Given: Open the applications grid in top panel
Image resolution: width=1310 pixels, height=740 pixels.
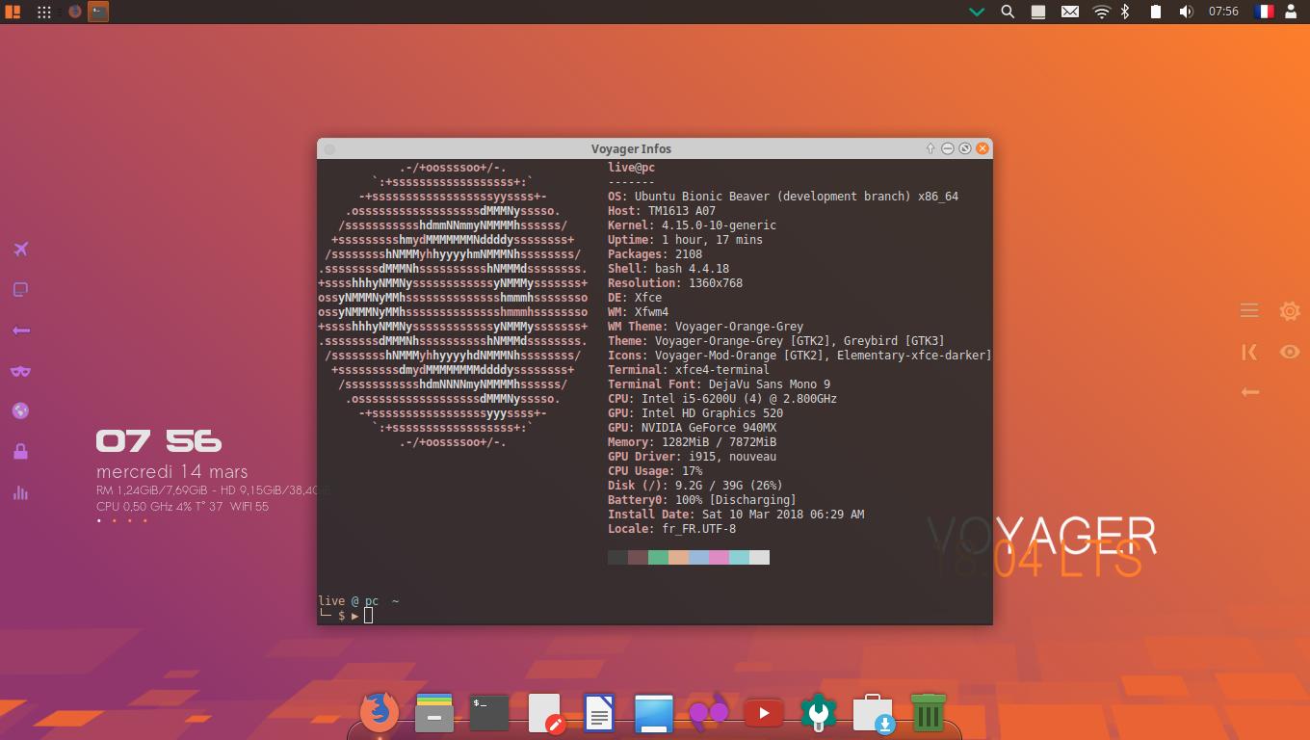Looking at the screenshot, I should click(x=44, y=12).
